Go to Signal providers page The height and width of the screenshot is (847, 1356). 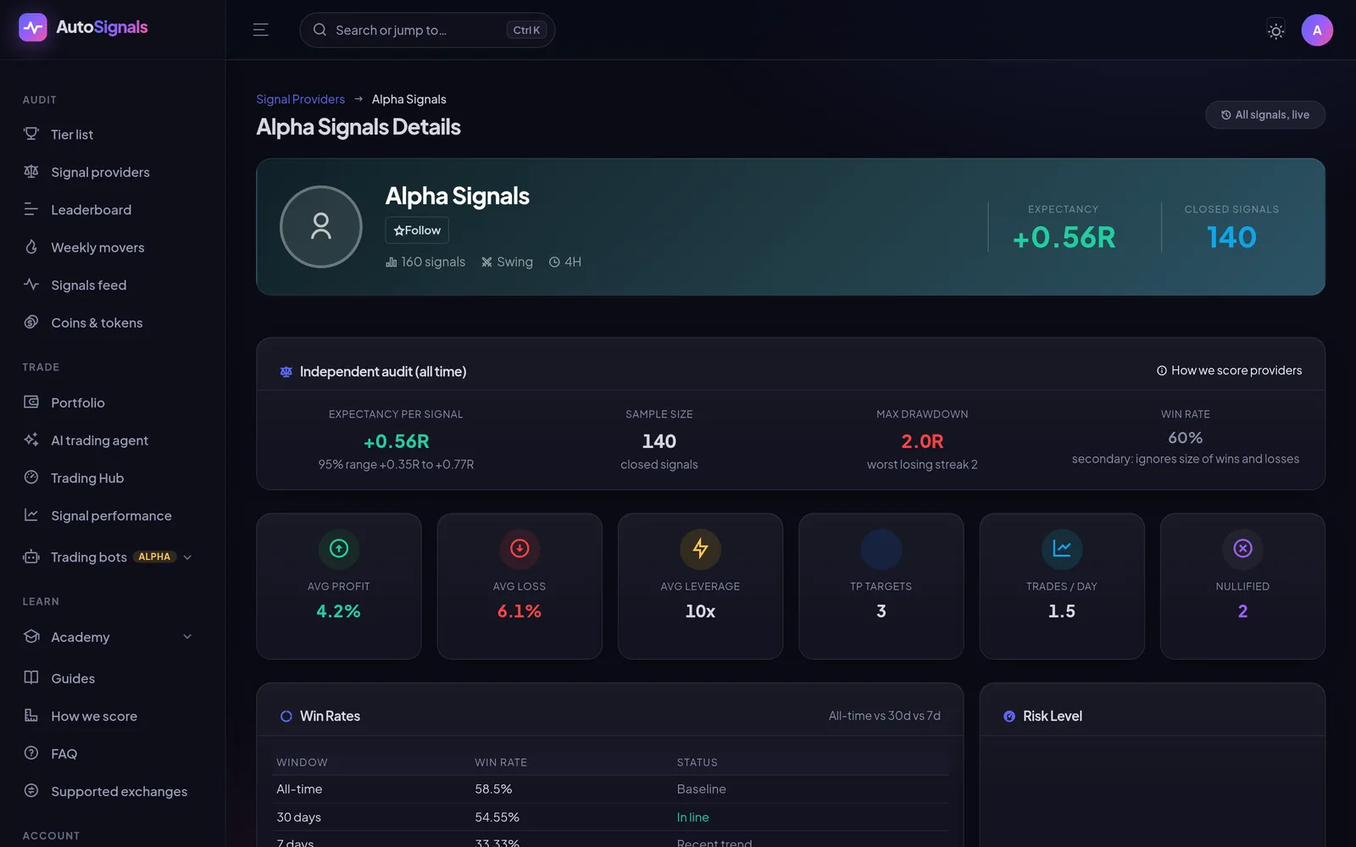(100, 172)
